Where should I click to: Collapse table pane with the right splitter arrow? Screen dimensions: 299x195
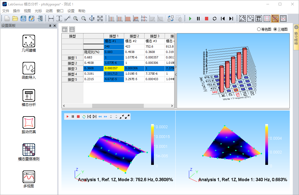(x=175, y=67)
